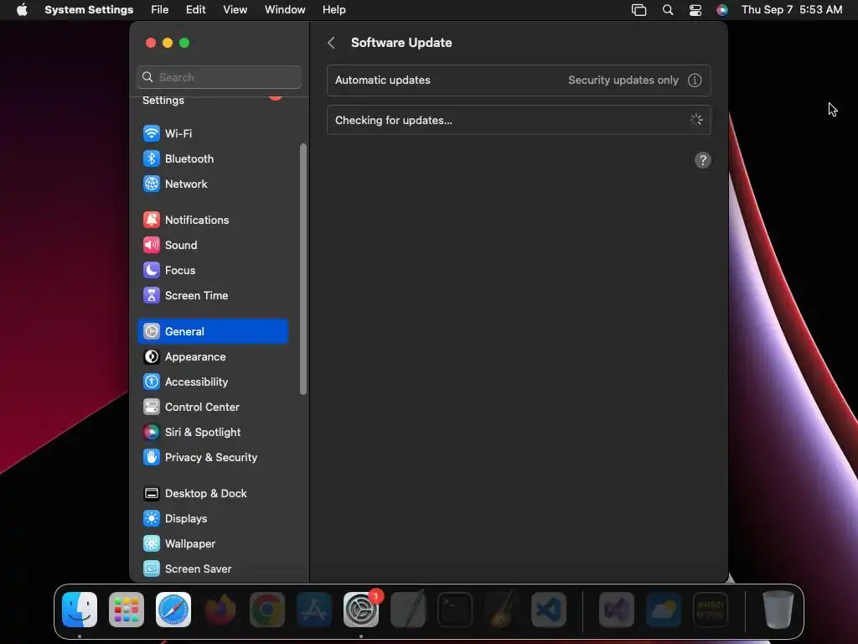Click 'Security updates only' text
The width and height of the screenshot is (858, 644).
(x=623, y=80)
